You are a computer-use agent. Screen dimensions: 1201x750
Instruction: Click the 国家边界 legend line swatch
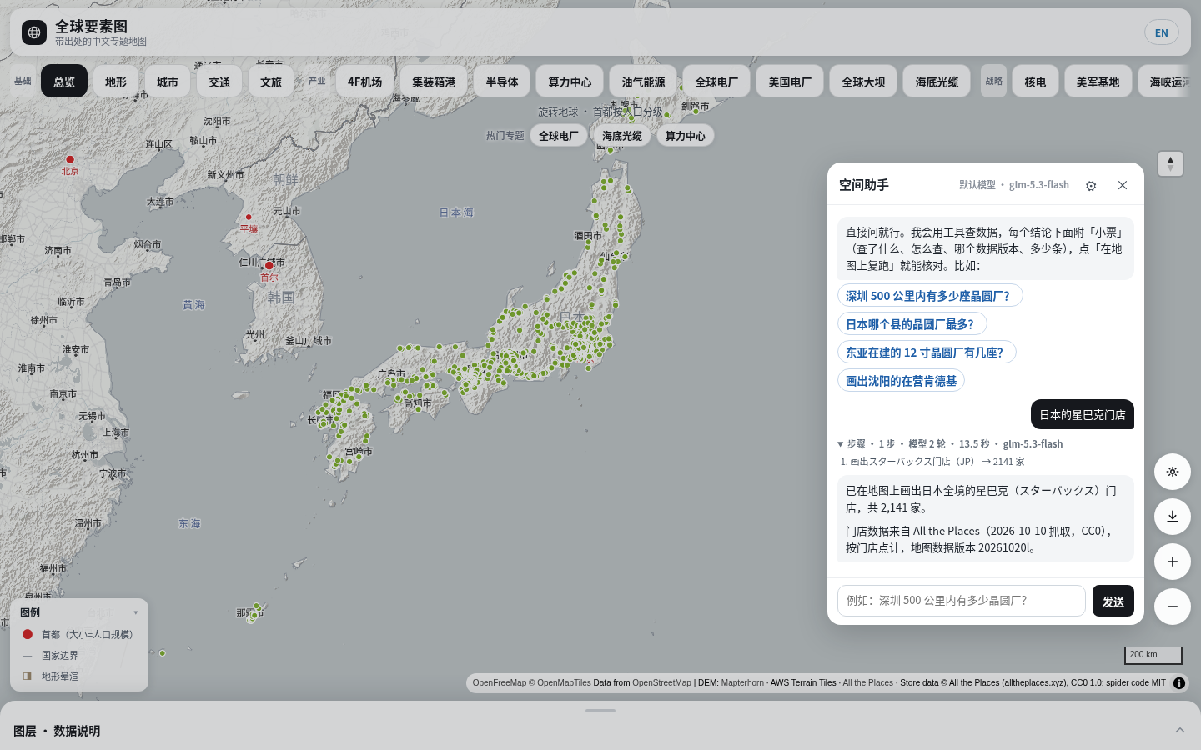click(x=28, y=656)
